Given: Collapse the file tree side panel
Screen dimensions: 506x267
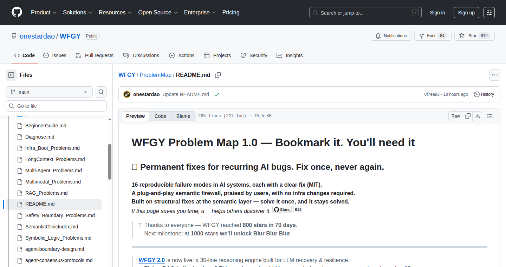Looking at the screenshot, I should 11,75.
